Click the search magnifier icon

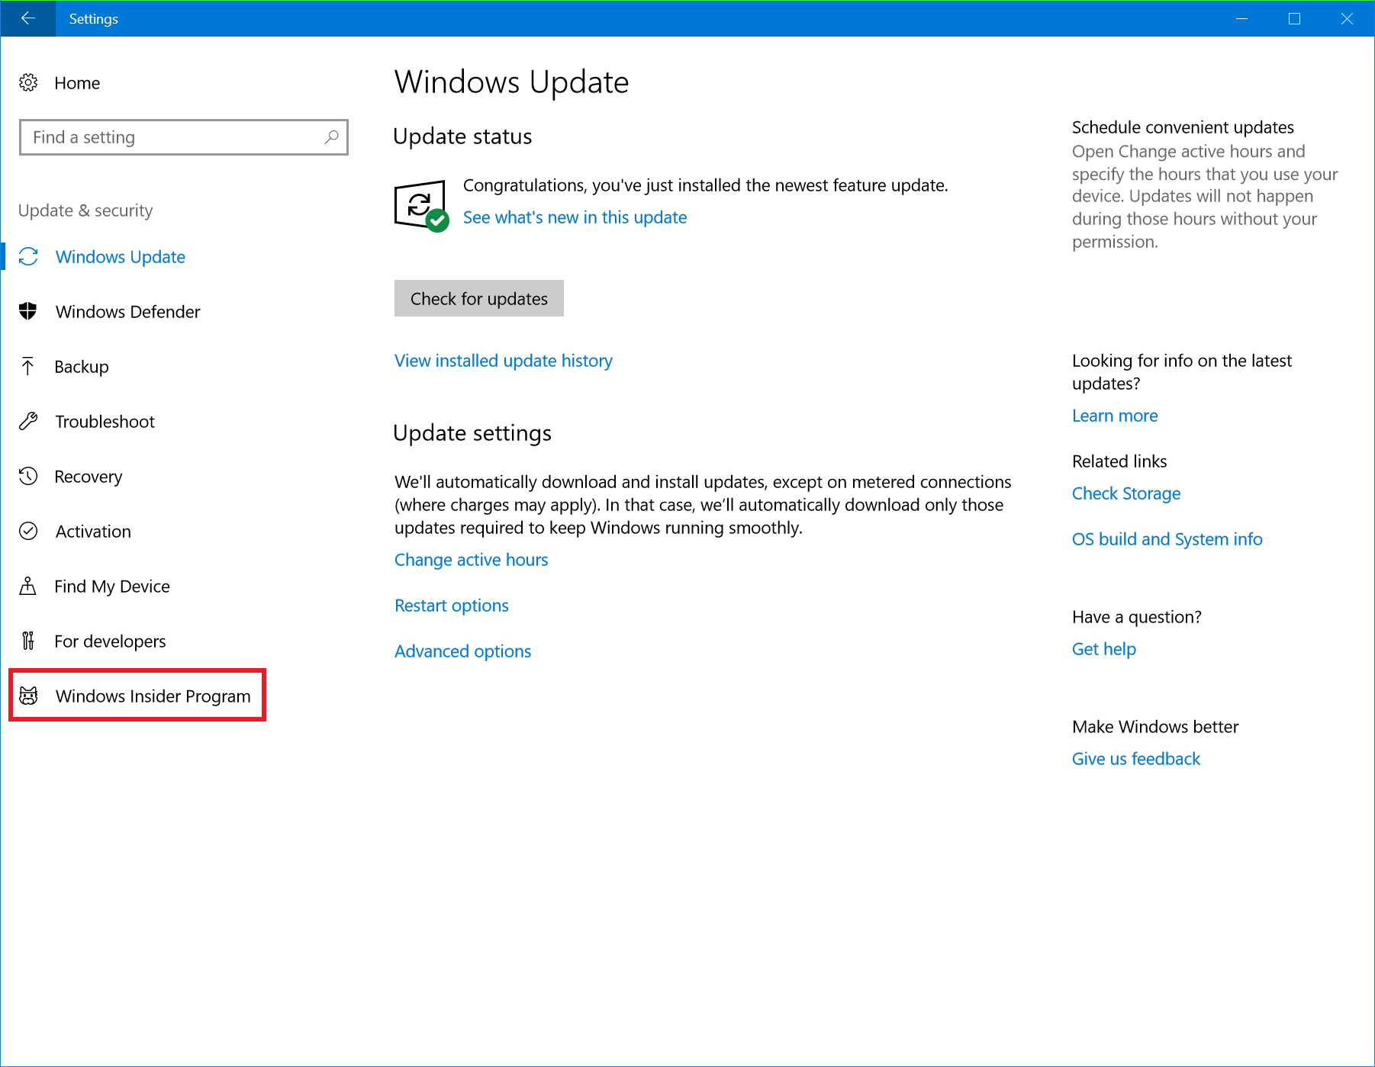click(x=331, y=137)
